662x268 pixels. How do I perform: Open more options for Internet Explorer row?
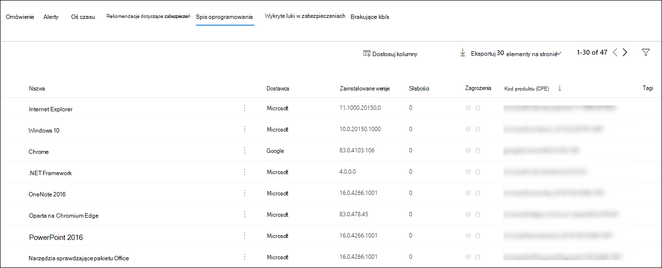[245, 108]
